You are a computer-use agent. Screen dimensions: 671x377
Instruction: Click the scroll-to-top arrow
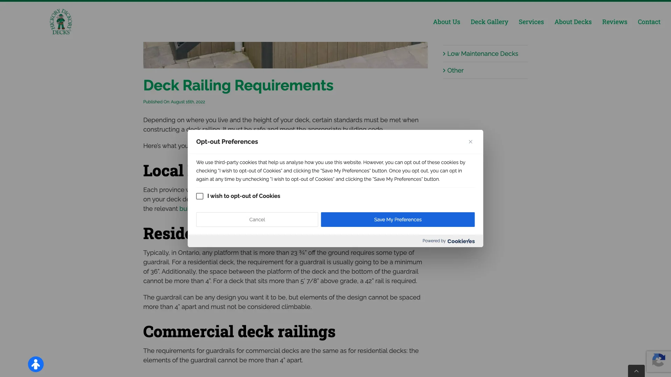(x=636, y=371)
